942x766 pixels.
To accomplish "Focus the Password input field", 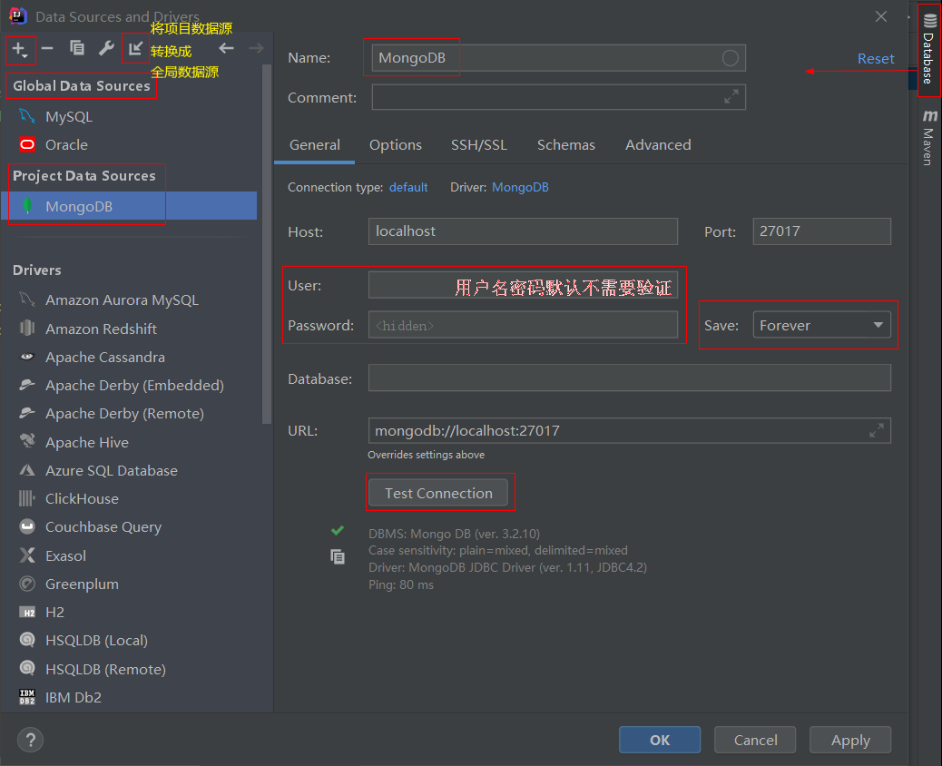I will tap(524, 325).
